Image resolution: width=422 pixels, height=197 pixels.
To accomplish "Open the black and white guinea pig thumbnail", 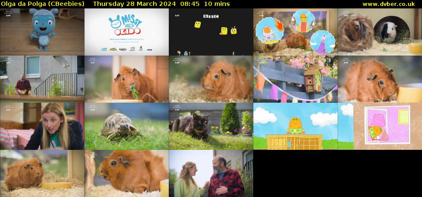I will [x=380, y=32].
